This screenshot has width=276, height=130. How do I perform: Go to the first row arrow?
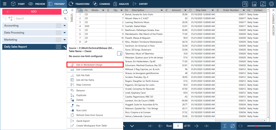click(x=151, y=126)
